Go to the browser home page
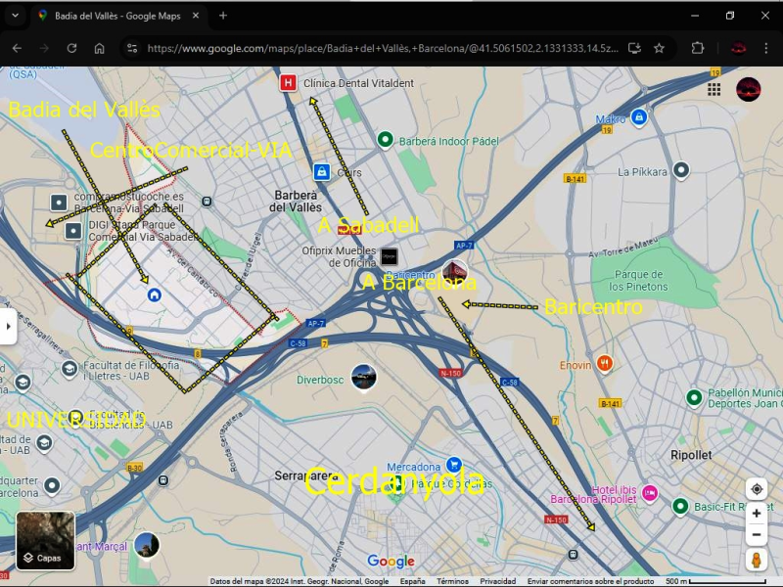Image resolution: width=783 pixels, height=587 pixels. (100, 48)
